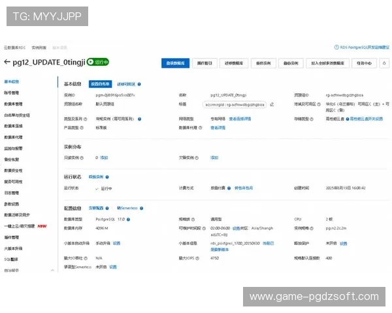Click the 转Serverless link
This screenshot has width=392, height=313.
point(127,208)
